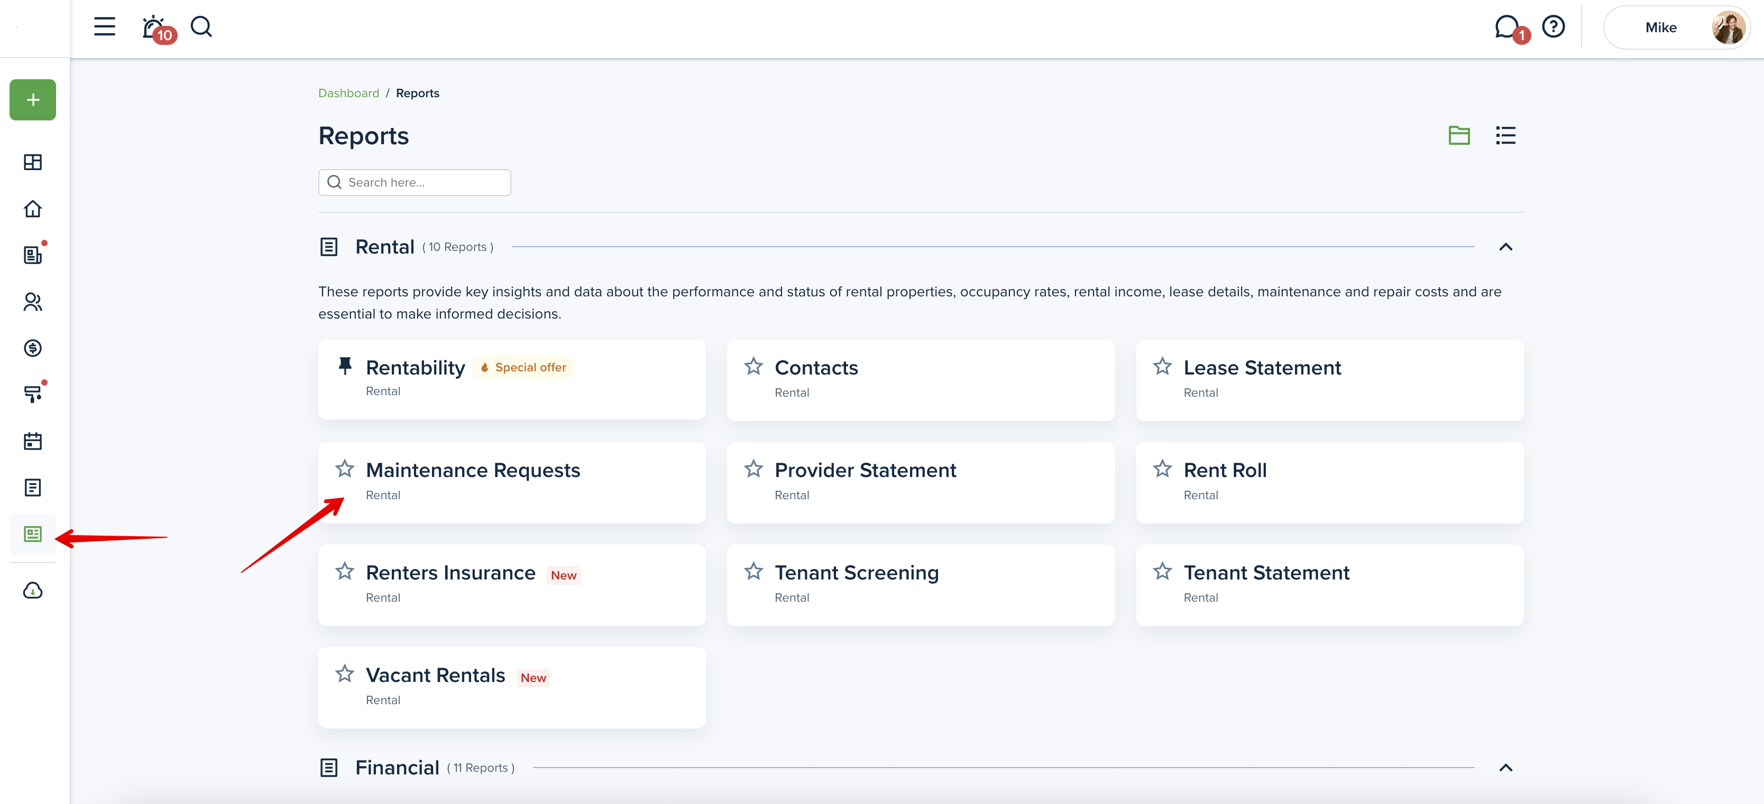
Task: Click the Special offer badge
Action: (523, 368)
